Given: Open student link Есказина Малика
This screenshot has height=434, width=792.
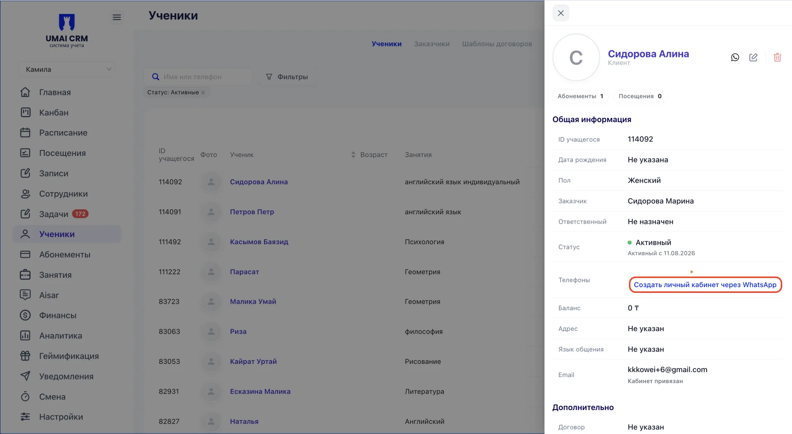Looking at the screenshot, I should (x=260, y=392).
